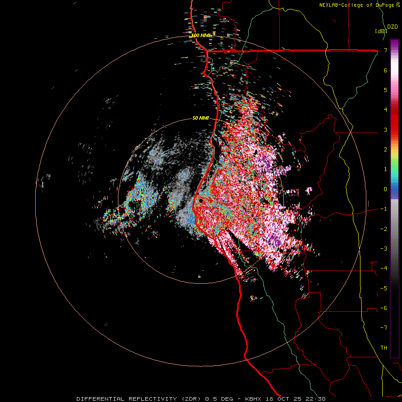This screenshot has width=402, height=402.
Task: Click the scale value 0
Action: click(x=385, y=189)
